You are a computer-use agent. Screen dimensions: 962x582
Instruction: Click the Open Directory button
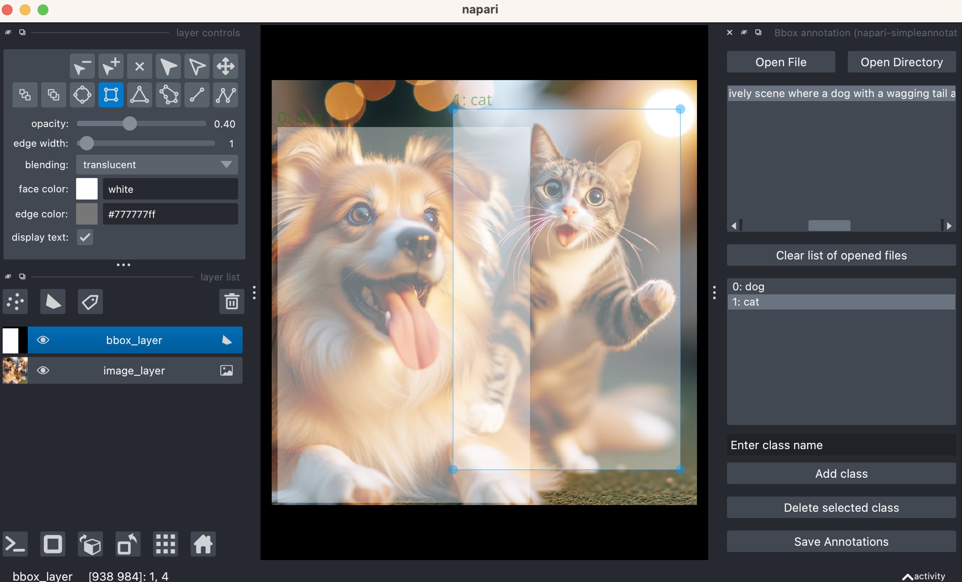tap(901, 62)
